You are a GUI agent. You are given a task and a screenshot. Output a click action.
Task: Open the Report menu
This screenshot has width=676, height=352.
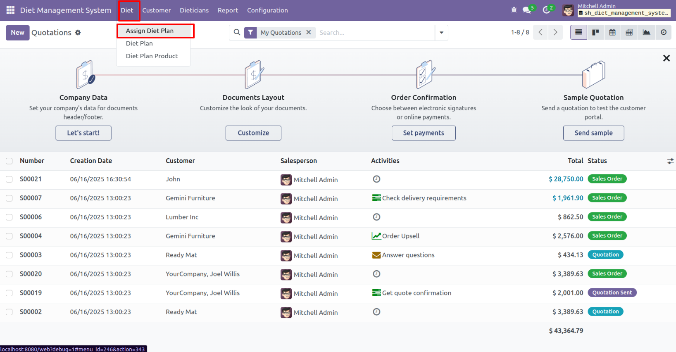point(228,10)
